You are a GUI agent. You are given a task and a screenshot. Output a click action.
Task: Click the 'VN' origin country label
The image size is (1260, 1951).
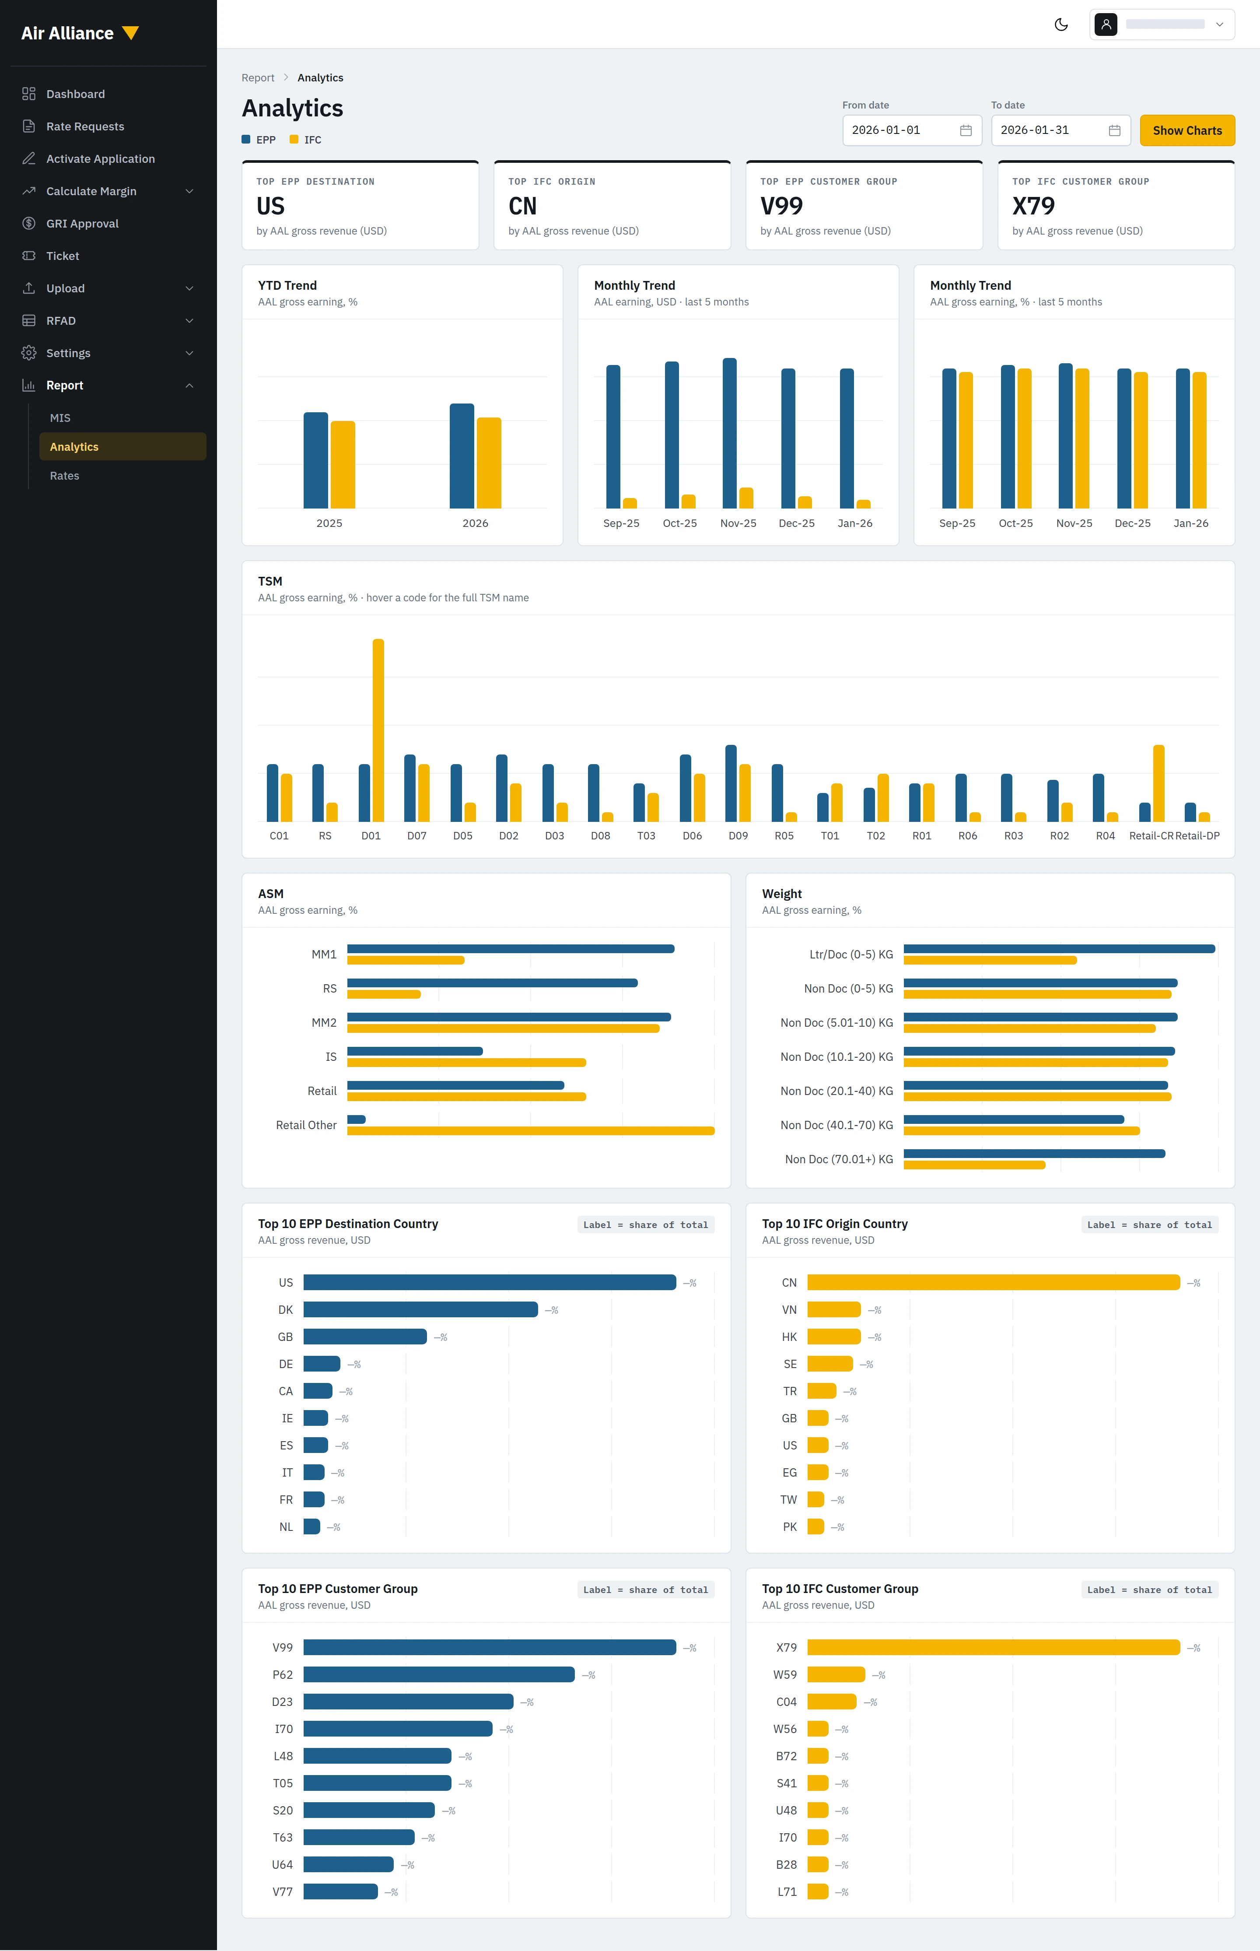[x=789, y=1310]
